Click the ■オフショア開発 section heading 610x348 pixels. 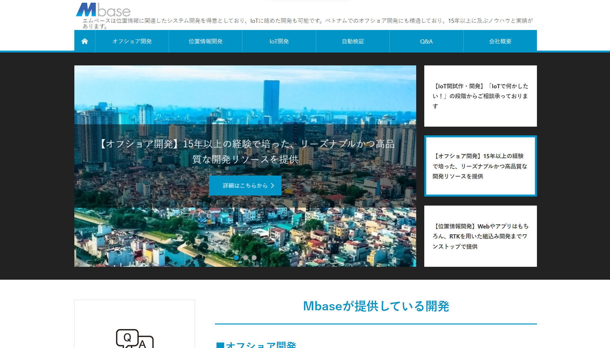256,345
